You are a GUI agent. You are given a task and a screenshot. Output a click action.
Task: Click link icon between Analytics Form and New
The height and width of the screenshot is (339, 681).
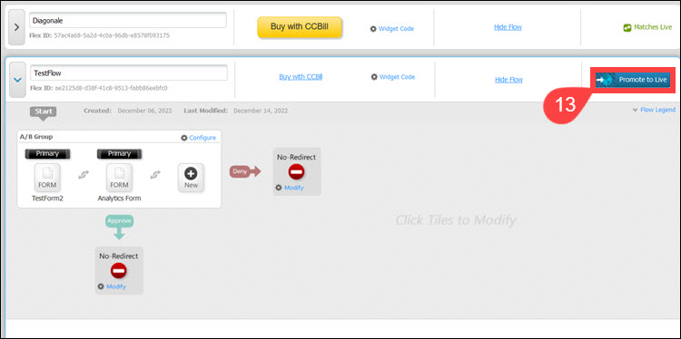point(155,174)
